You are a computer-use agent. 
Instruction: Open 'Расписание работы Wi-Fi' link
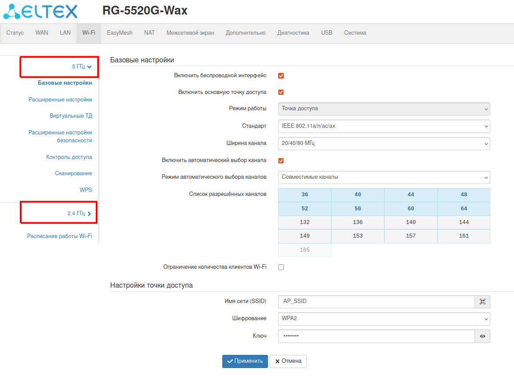[60, 236]
